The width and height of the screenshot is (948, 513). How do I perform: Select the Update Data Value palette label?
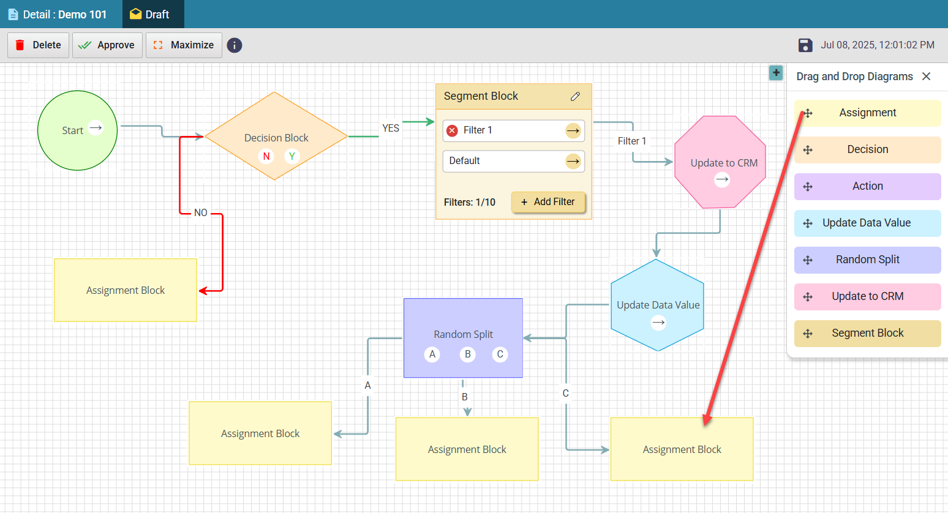pyautogui.click(x=867, y=223)
